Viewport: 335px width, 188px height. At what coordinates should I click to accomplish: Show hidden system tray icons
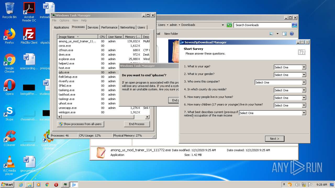coord(284,185)
